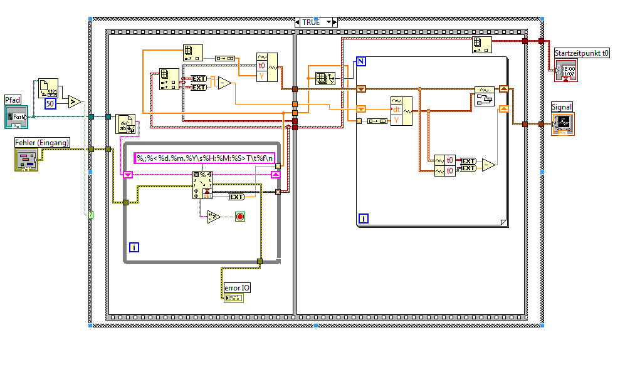Click the red loop stop condition terminal

[x=240, y=217]
